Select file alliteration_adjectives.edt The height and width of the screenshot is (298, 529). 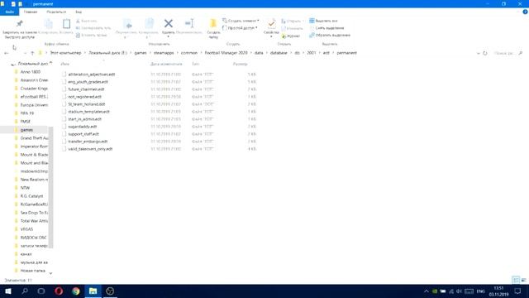92,74
